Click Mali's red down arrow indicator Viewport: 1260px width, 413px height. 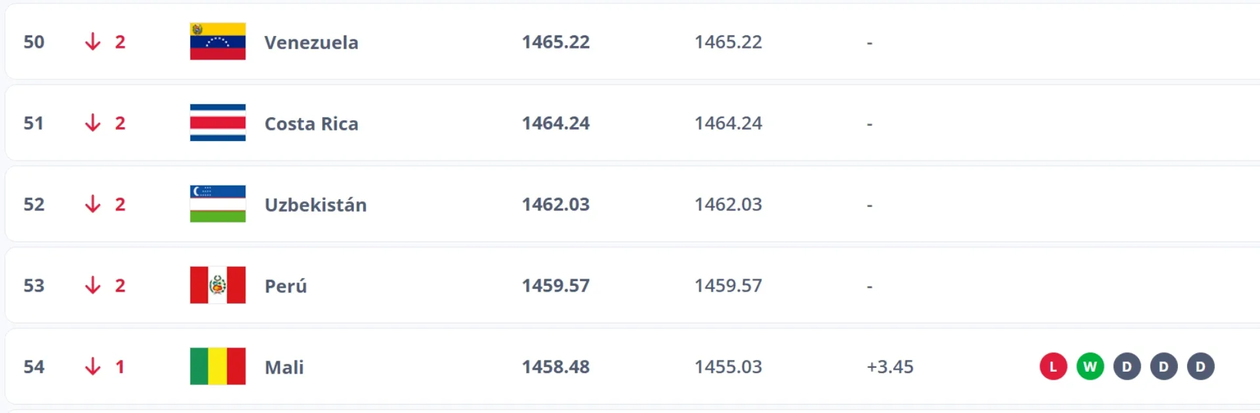click(x=93, y=366)
